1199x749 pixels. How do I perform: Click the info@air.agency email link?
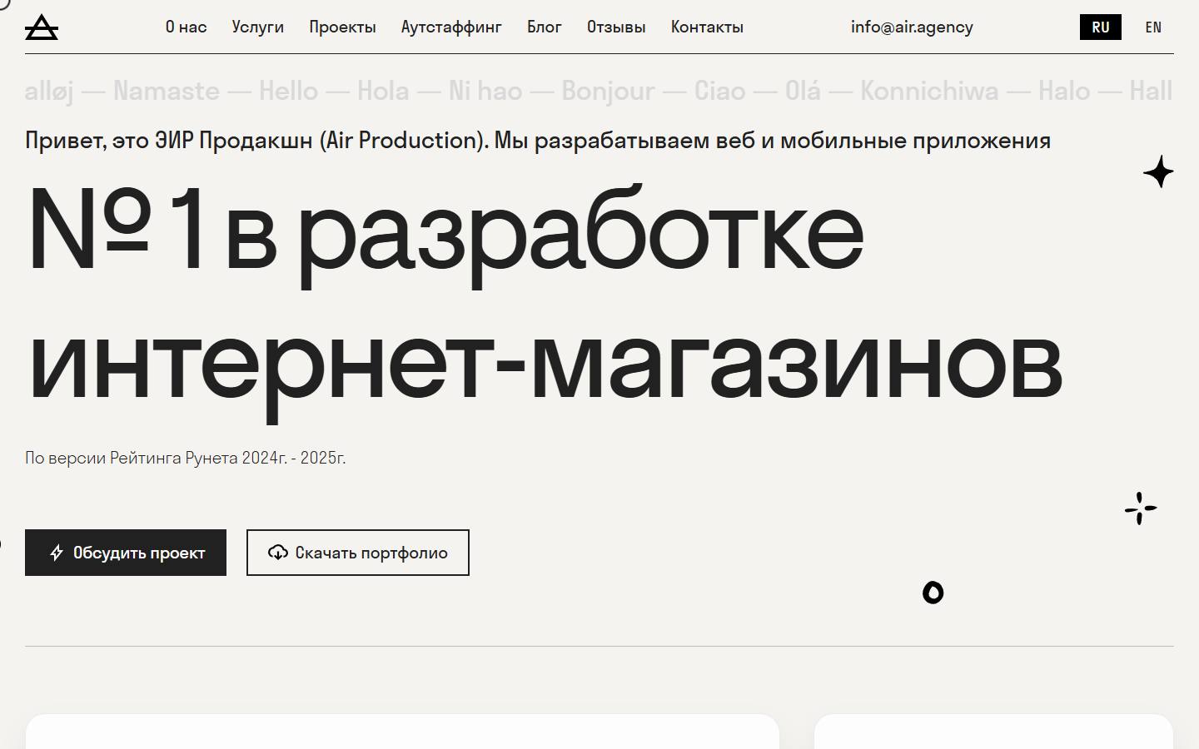point(912,27)
